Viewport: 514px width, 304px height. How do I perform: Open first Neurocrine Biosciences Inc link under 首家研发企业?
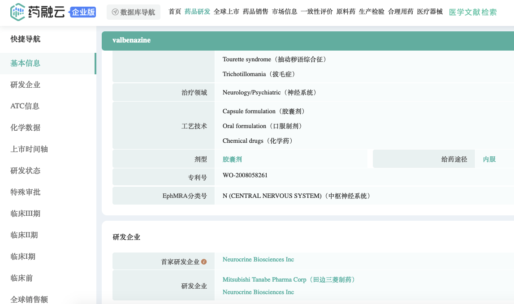(x=258, y=259)
